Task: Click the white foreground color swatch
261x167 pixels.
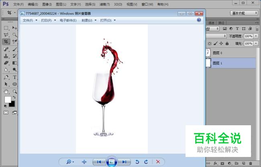Action: (7, 99)
